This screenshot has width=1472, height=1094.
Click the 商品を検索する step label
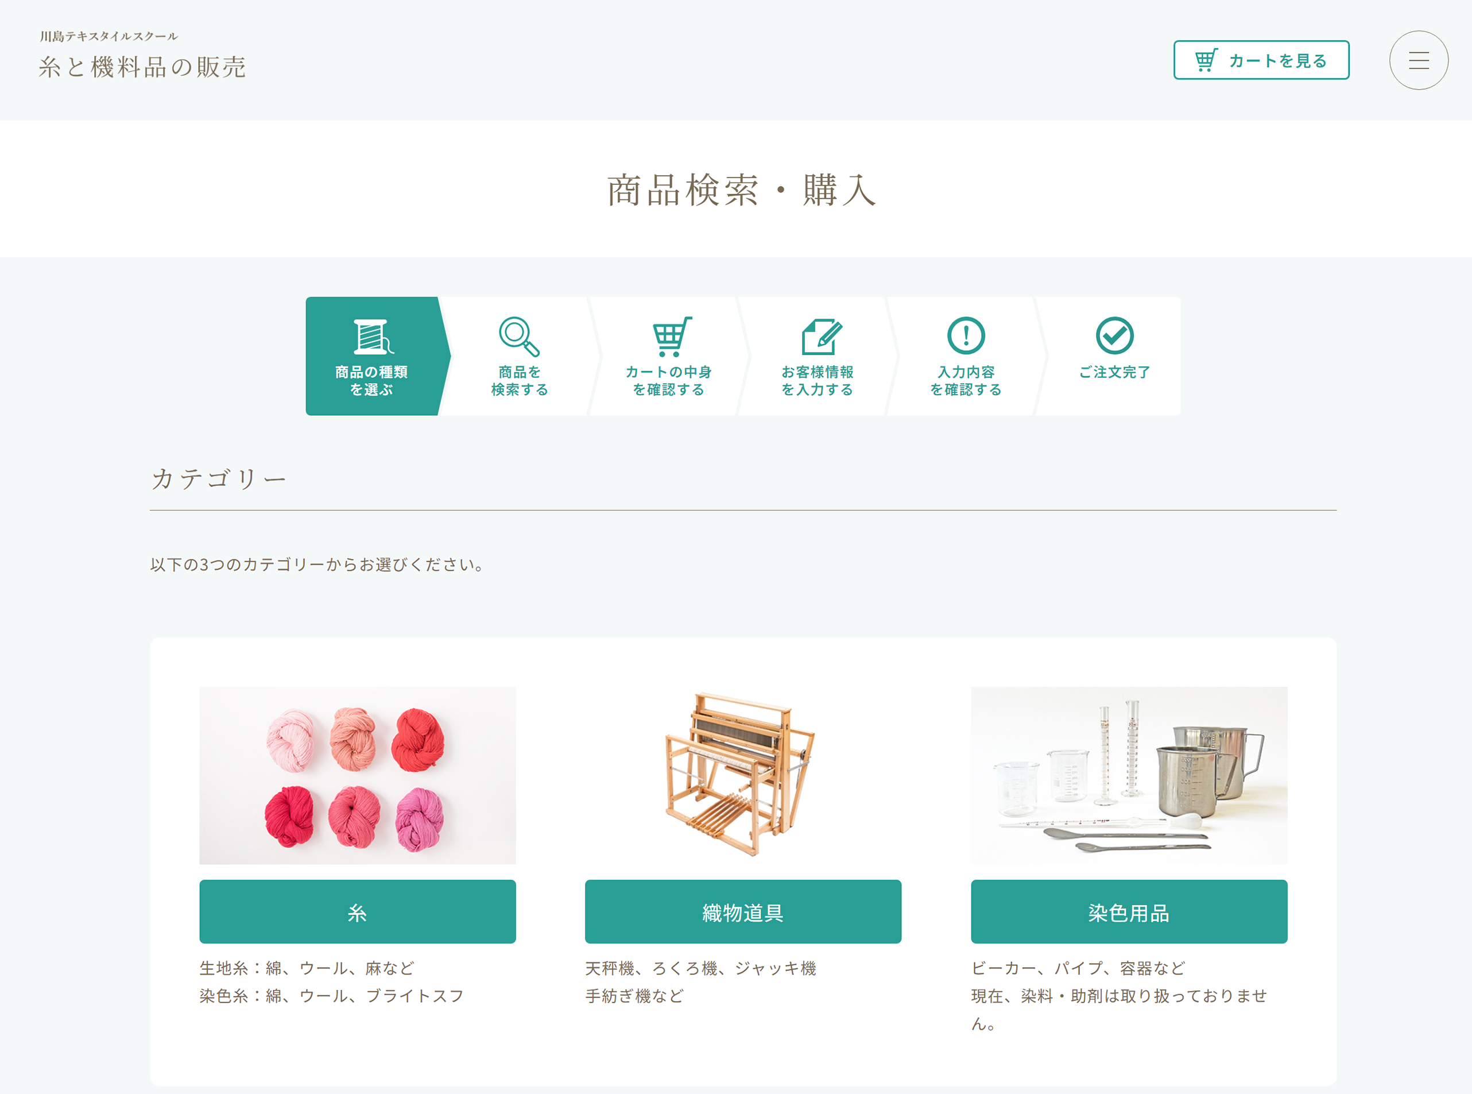click(520, 381)
